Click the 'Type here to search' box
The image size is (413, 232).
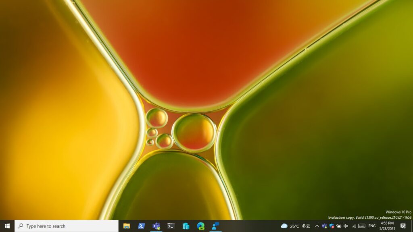[x=67, y=226]
